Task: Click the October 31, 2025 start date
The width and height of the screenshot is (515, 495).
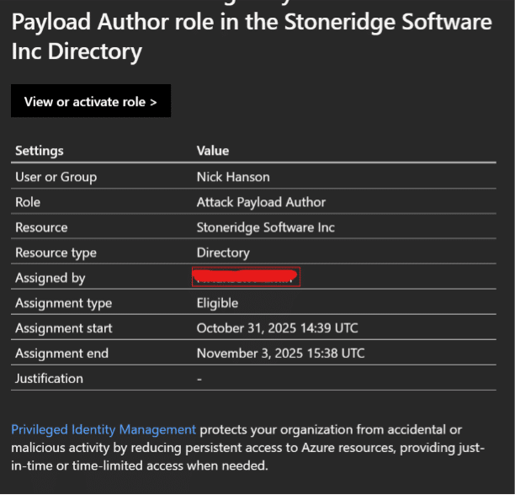Action: coord(277,328)
